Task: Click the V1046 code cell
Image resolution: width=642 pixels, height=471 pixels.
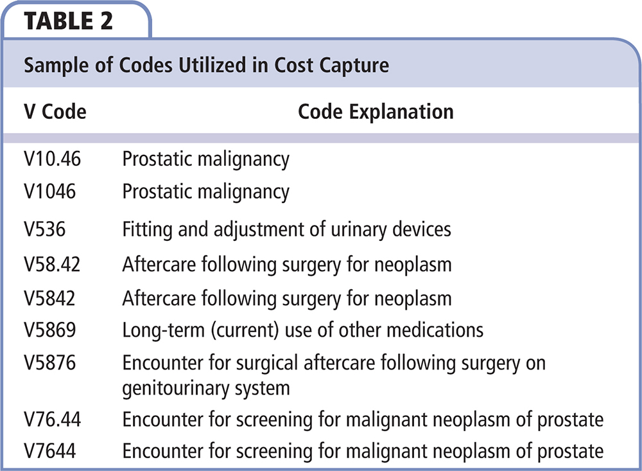Action: click(x=50, y=191)
